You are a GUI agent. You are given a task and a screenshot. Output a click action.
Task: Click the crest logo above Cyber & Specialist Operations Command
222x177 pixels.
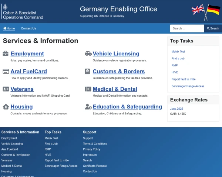(x=5, y=7)
